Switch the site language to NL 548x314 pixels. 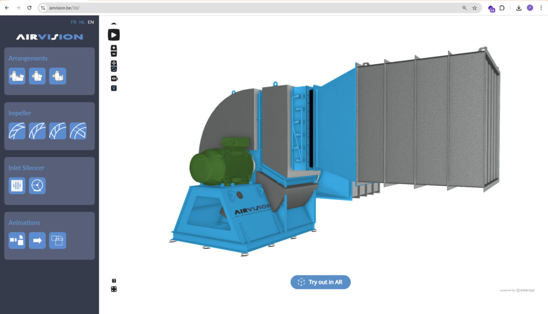[82, 21]
